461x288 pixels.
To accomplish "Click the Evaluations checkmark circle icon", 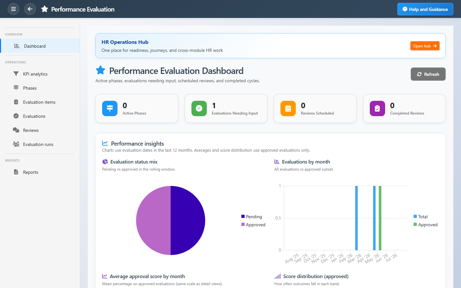I will (16, 116).
